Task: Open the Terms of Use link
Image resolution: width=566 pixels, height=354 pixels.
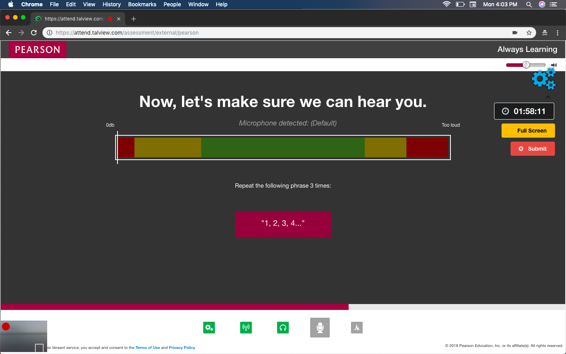Action: pyautogui.click(x=148, y=348)
